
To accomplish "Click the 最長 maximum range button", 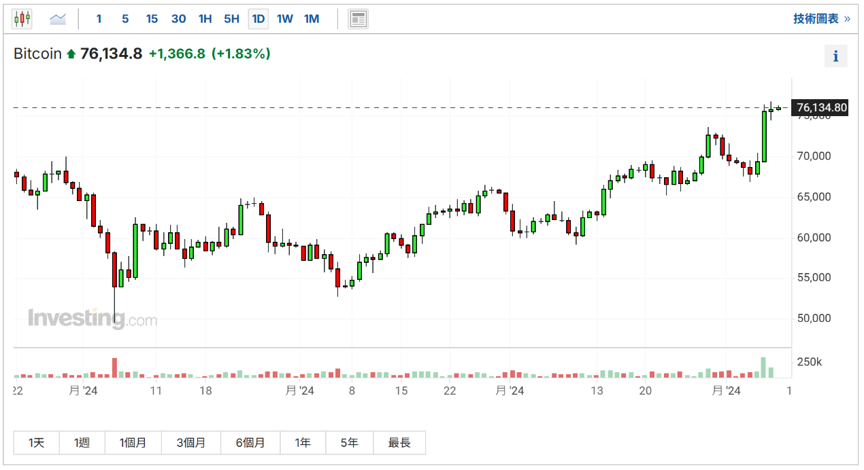I will point(399,443).
